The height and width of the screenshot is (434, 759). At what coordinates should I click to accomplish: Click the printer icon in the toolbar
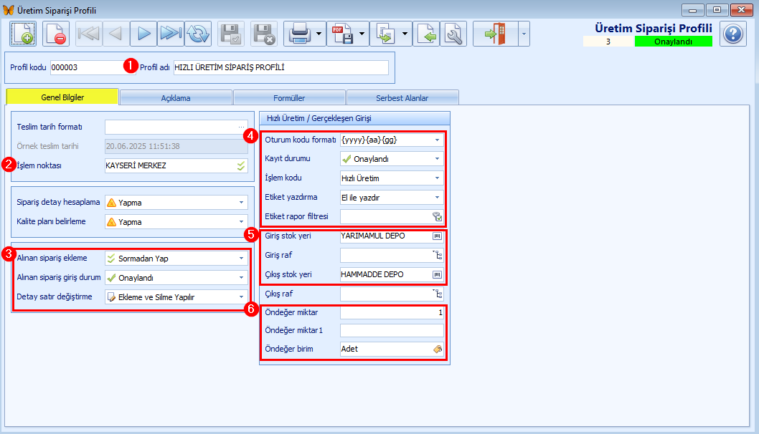click(300, 34)
